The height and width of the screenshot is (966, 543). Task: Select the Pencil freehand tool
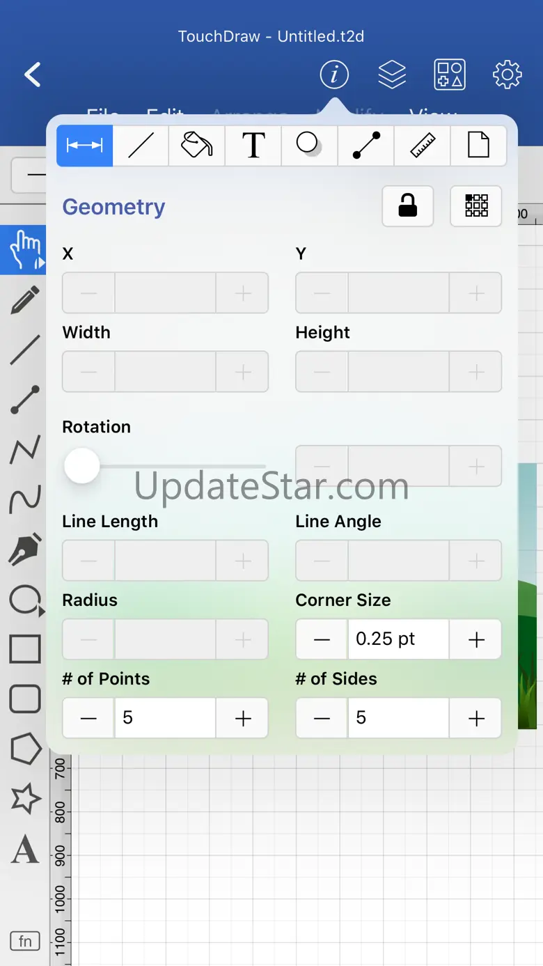(25, 299)
